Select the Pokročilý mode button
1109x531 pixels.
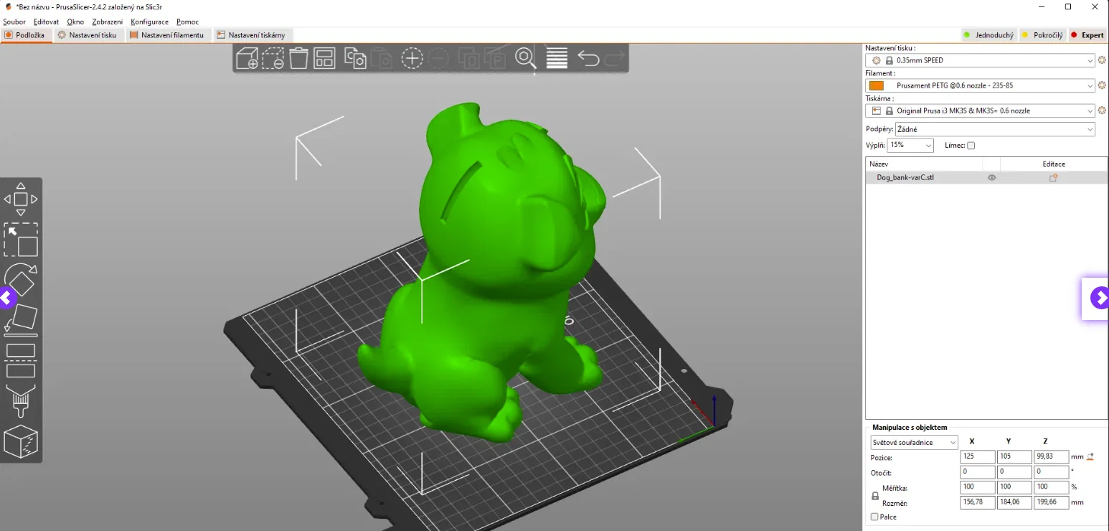pyautogui.click(x=1042, y=35)
